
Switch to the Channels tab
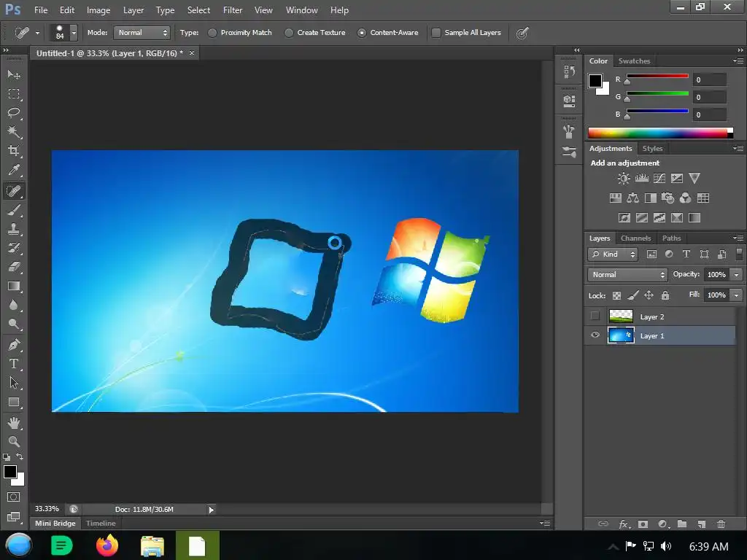pos(635,238)
